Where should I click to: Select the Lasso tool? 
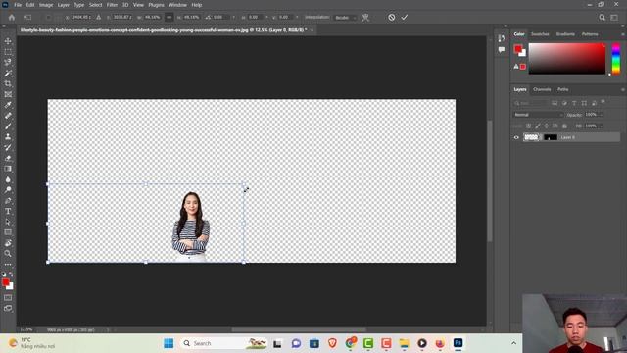pos(8,63)
